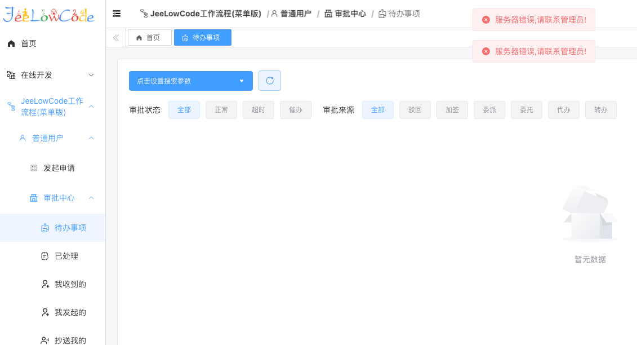Image resolution: width=637 pixels, height=345 pixels.
Task: Click the 我发起的 person icon
Action: [45, 312]
